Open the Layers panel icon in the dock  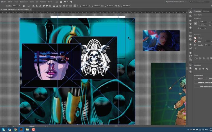click(x=191, y=53)
